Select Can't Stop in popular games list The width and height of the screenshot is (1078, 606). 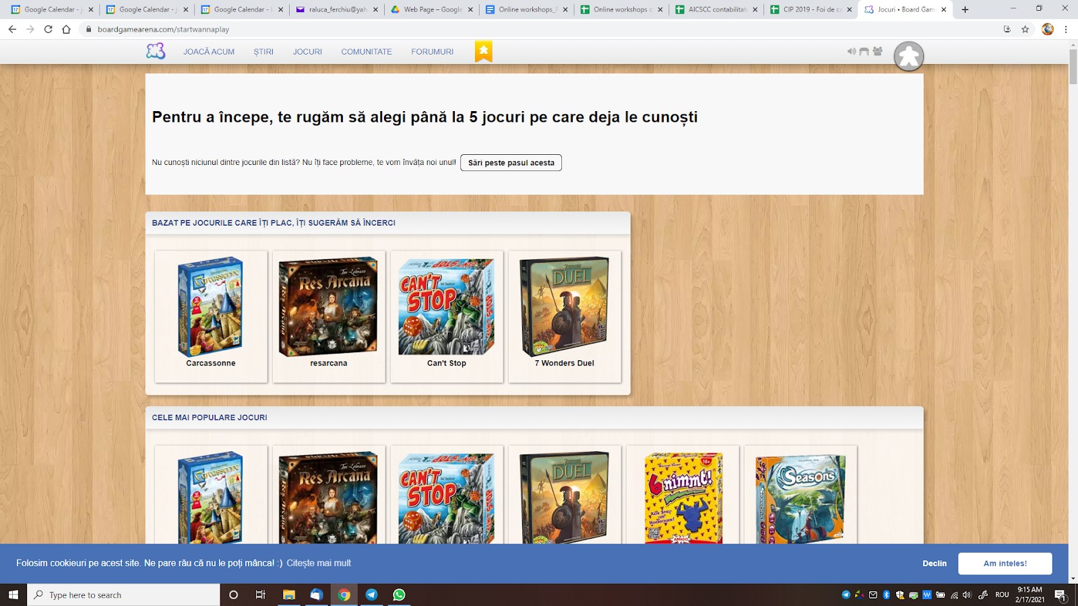pyautogui.click(x=447, y=495)
